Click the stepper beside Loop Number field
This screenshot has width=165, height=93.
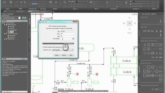click(x=73, y=39)
